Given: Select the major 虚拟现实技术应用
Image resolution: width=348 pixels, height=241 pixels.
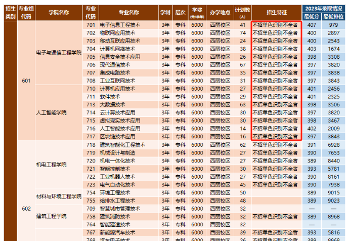Looking at the screenshot, I should tap(128, 120).
